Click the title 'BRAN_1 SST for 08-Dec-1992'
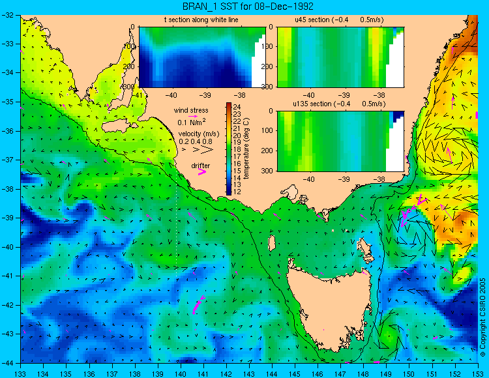489x378 pixels. (248, 6)
